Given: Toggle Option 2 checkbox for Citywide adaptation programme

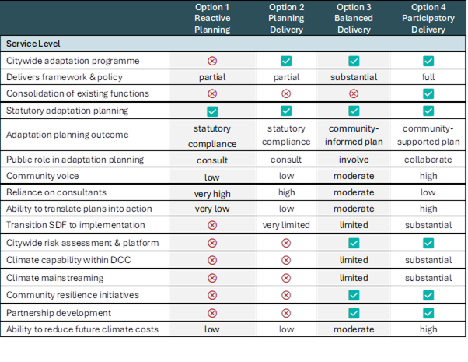Looking at the screenshot, I should click(x=286, y=61).
